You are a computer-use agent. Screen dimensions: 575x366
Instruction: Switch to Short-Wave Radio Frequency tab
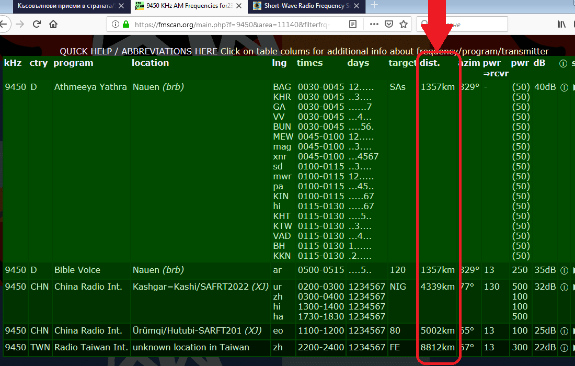pyautogui.click(x=306, y=6)
